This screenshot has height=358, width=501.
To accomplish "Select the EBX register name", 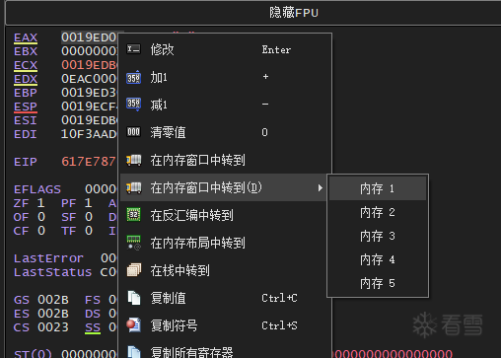I will (26, 51).
